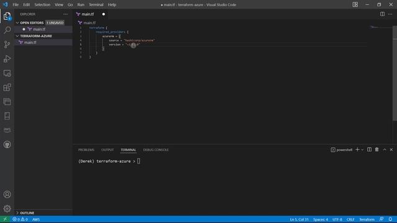Viewport: 397px width, 223px height.
Task: Open the activity bar icon above AWS
Action: tap(7, 116)
